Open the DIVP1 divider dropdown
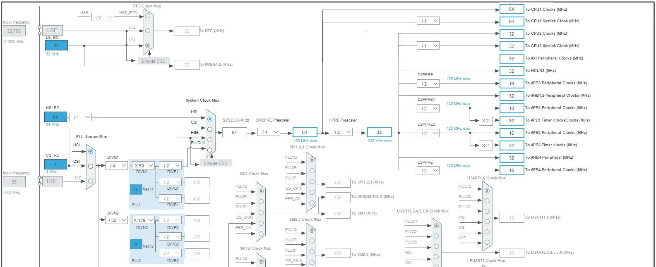The height and width of the screenshot is (267, 656). click(171, 165)
